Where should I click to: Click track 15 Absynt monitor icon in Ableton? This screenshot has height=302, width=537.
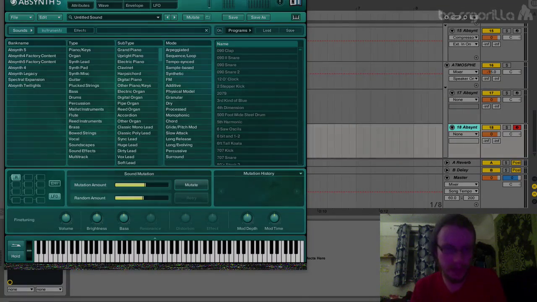[517, 31]
